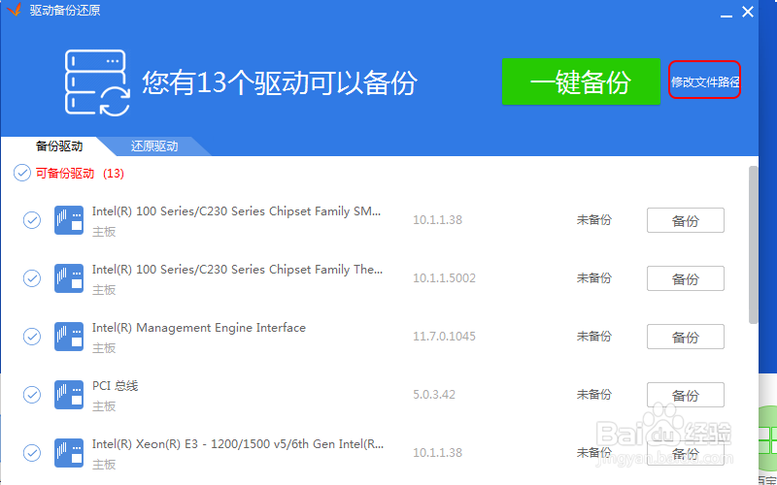Click version number 11.7.0.1045

(444, 337)
